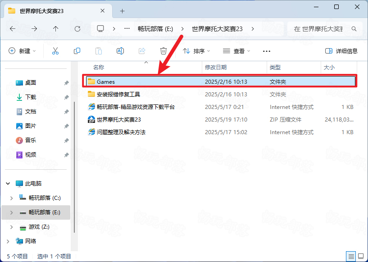368x262 pixels.
Task: Select 畅玩部落-精品游戏资源下载平台 shortcut
Action: coord(220,107)
